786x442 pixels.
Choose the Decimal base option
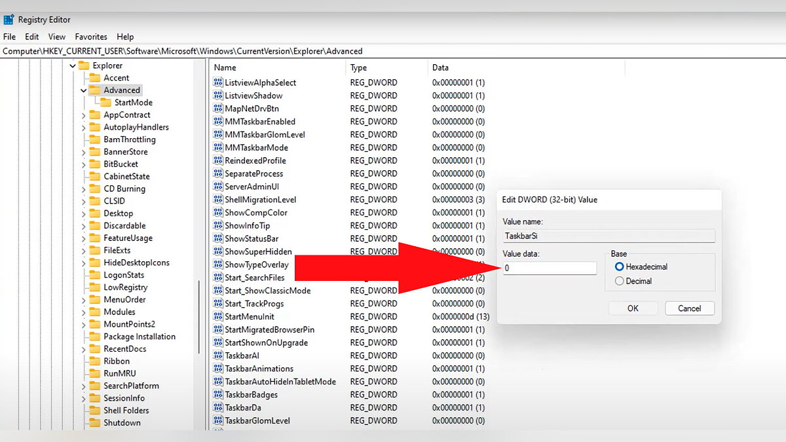[x=620, y=281]
